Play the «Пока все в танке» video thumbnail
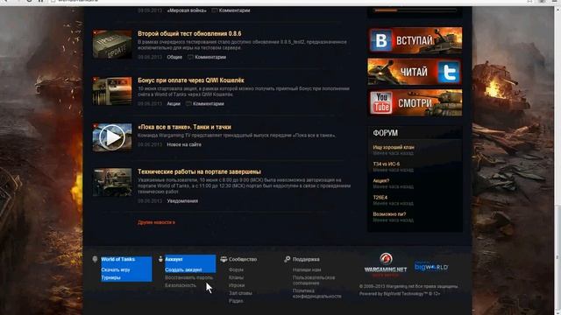Screen dimensions: 561x315 [x=112, y=137]
